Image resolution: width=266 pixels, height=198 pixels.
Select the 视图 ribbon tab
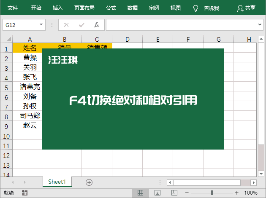[x=176, y=8]
